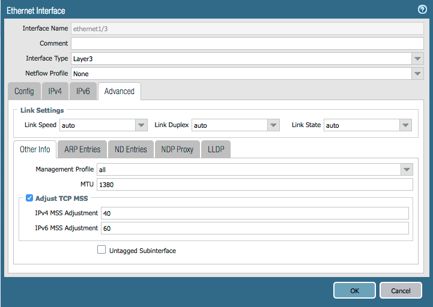Screen dimensions: 433x307
Task: Expand the Link Duplex dropdown
Action: (x=273, y=125)
